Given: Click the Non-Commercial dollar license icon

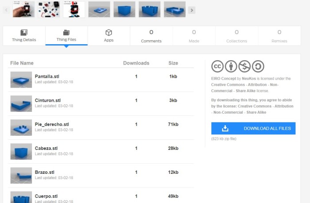Looking at the screenshot, I should (x=244, y=66).
